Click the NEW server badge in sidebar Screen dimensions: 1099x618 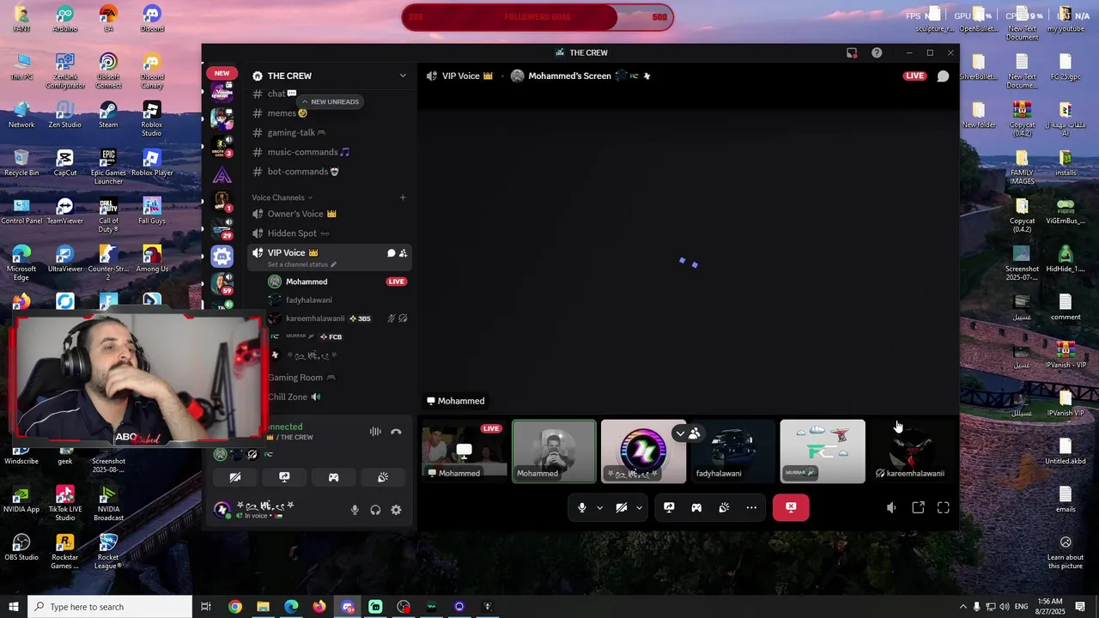pyautogui.click(x=222, y=73)
